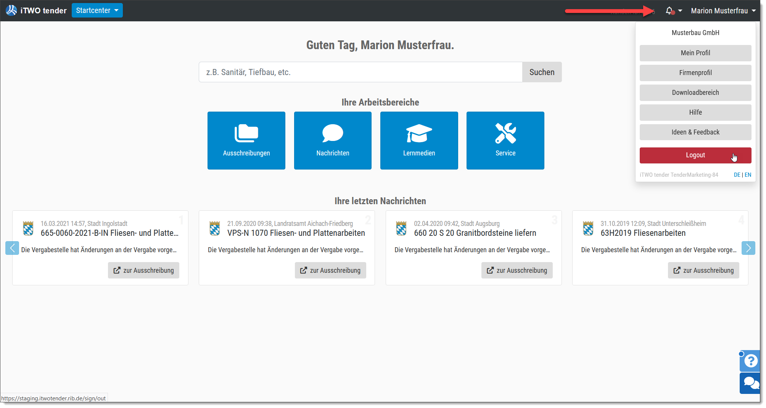Screen dimensions: 766x408
Task: Select Mein Profil from user menu
Action: click(x=695, y=53)
